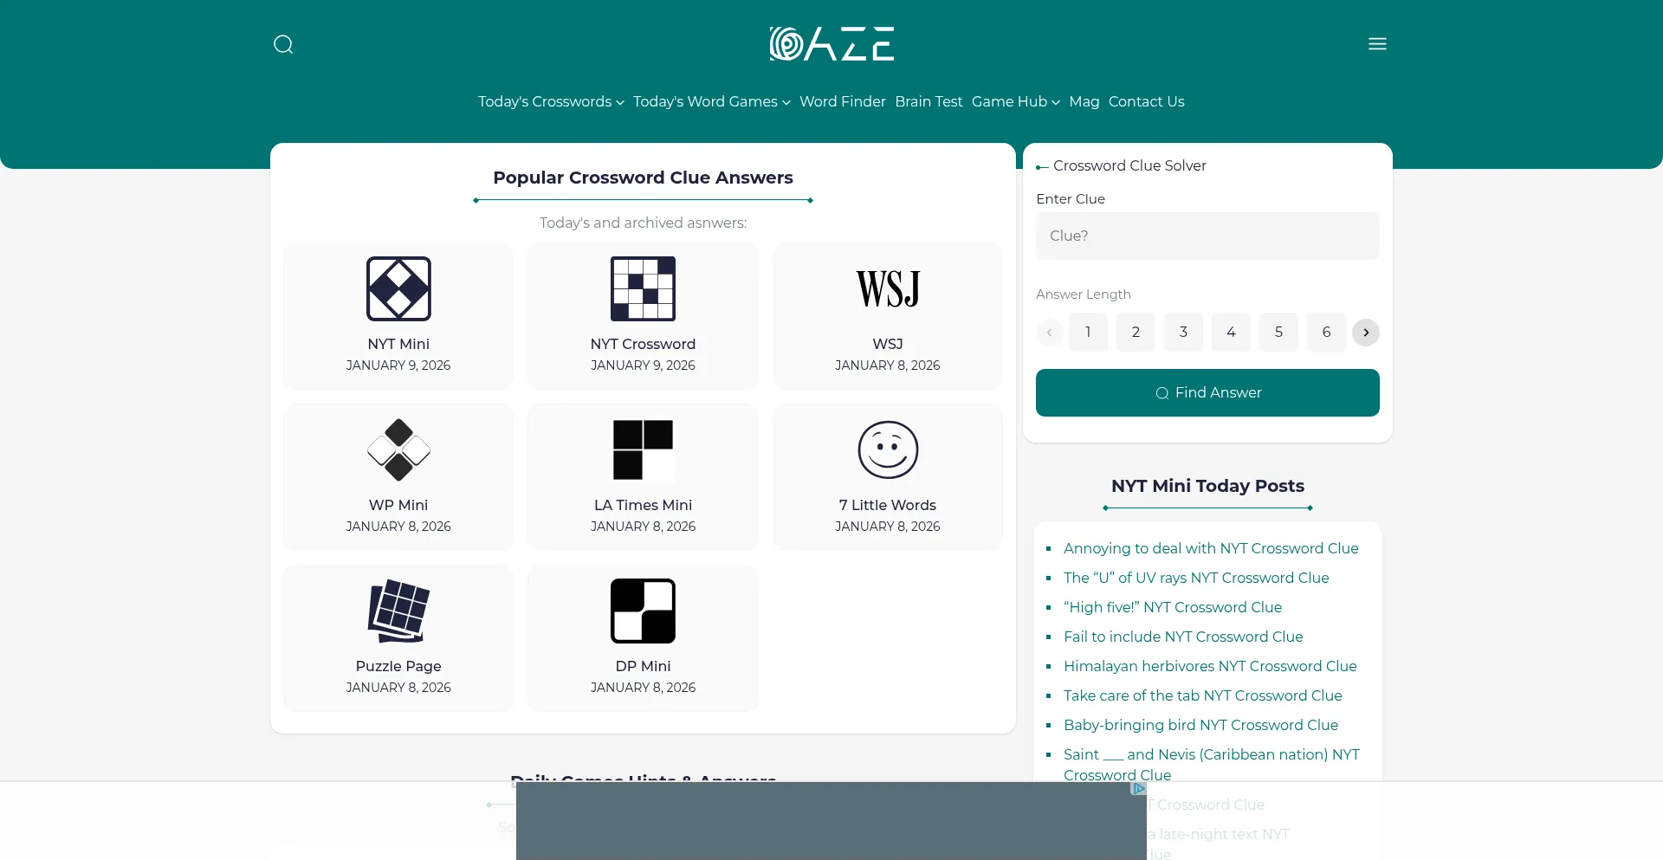Select answer length 5

coord(1278,332)
